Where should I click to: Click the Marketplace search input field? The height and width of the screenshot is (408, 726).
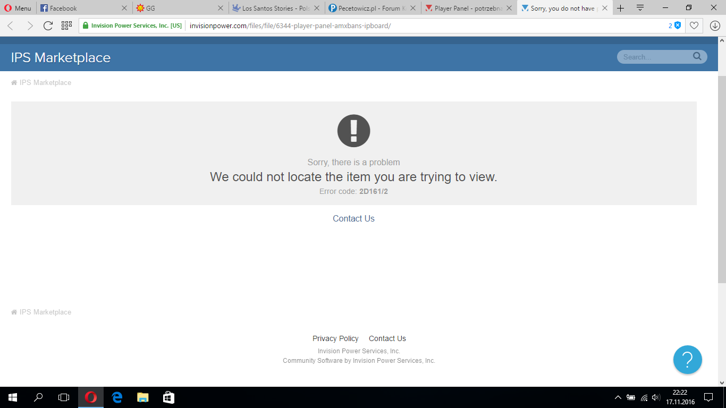[x=654, y=57]
